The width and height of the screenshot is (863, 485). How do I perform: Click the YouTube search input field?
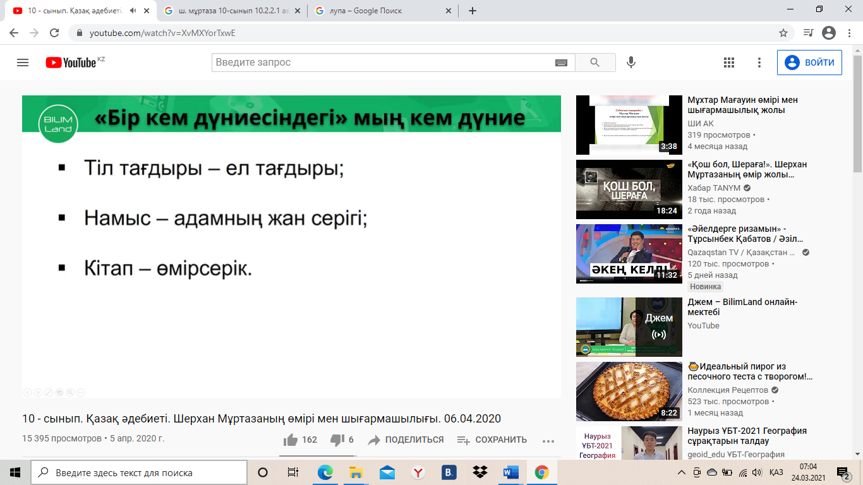coord(382,63)
